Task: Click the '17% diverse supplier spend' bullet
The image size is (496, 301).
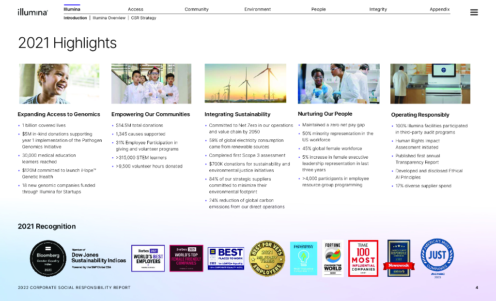Action: (x=423, y=186)
